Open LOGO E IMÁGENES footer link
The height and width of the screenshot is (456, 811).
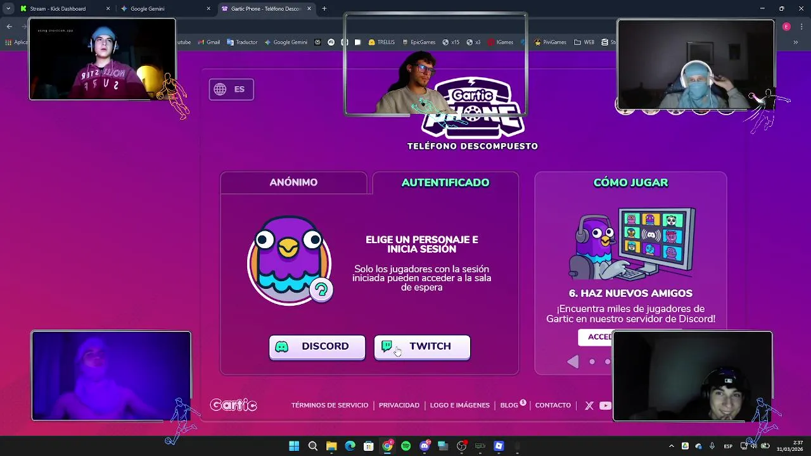460,405
